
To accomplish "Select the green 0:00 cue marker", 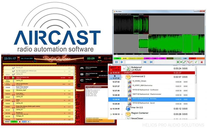I will (x=117, y=58).
